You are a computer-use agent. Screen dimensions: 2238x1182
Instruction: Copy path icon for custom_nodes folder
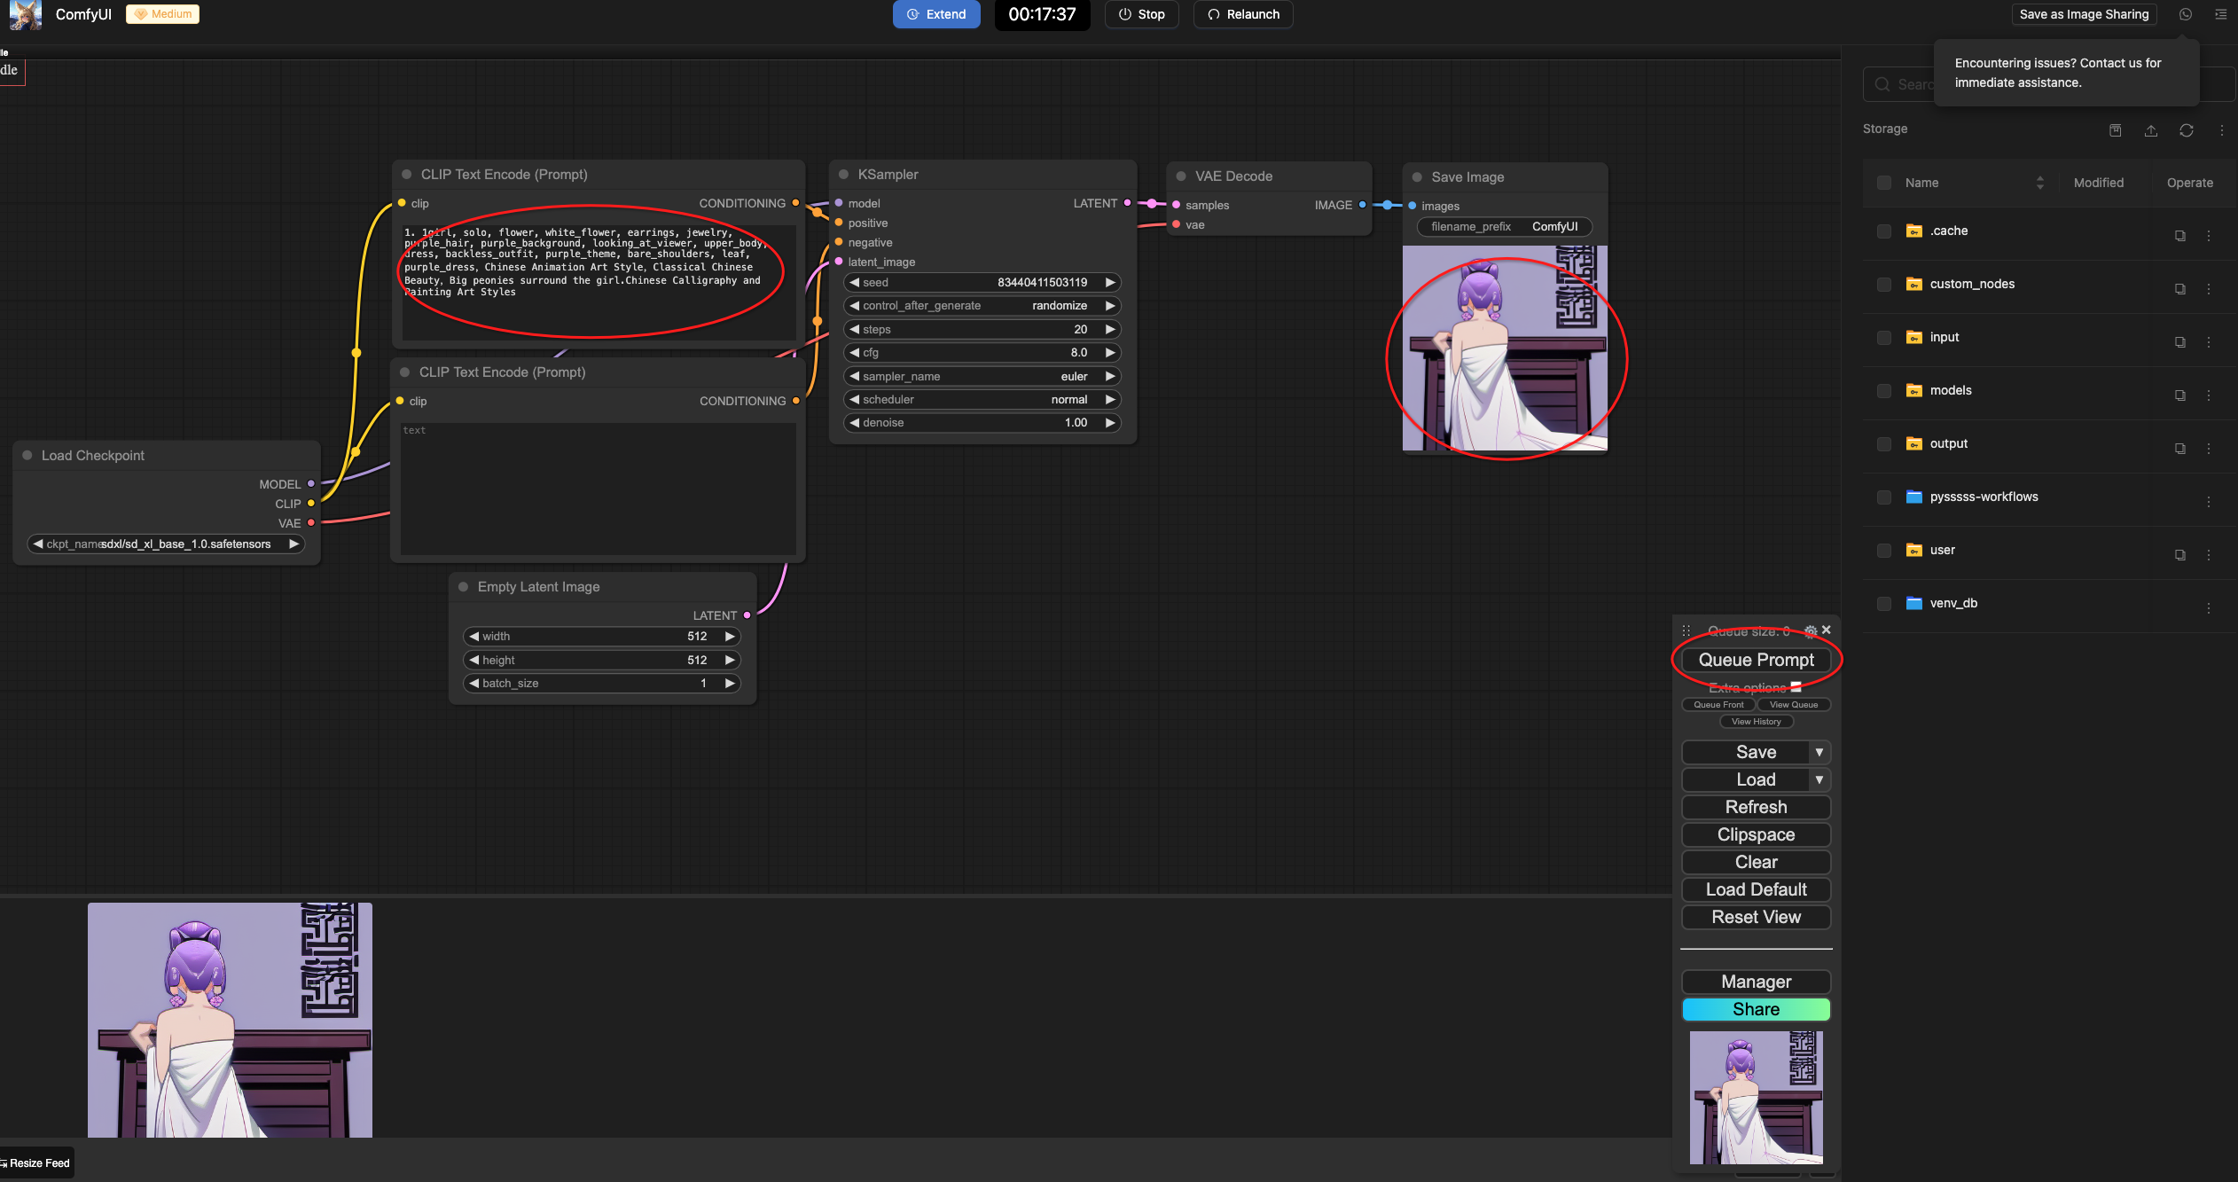point(2179,289)
